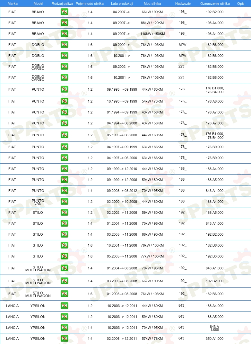Click the fuel icon in the PUNTO 54kW / 73KM row
This screenshot has width=251, height=344.
point(65,101)
